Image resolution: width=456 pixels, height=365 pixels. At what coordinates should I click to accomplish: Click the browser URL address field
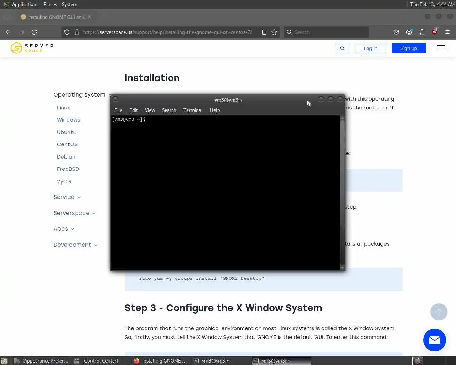(x=167, y=32)
